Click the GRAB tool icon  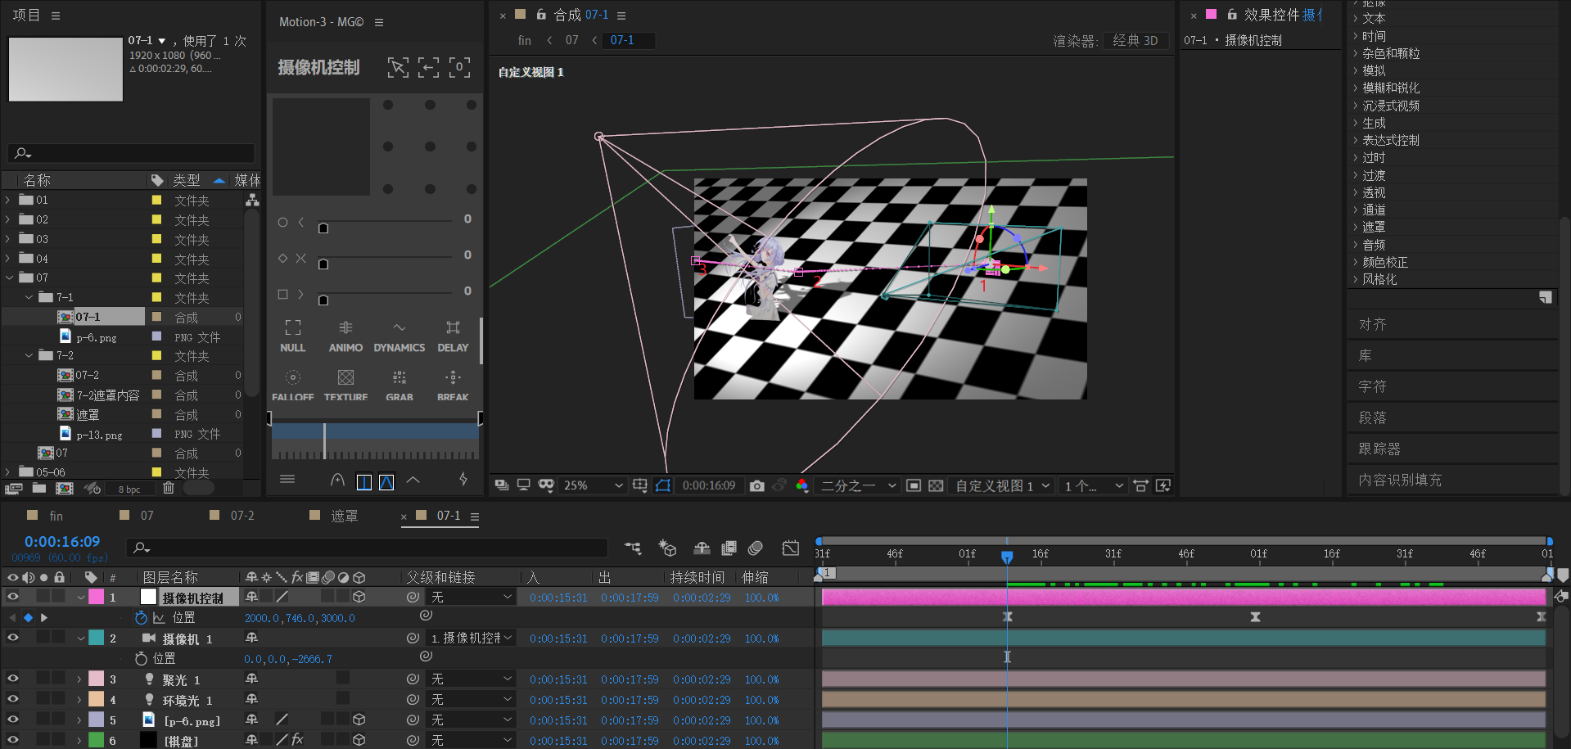click(x=399, y=377)
